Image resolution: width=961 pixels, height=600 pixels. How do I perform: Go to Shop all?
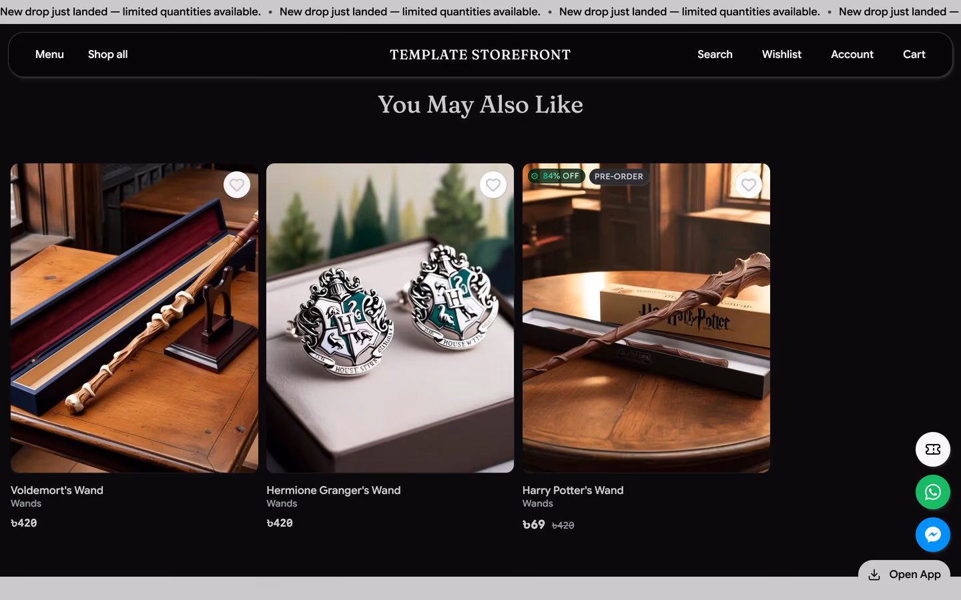[x=107, y=55]
